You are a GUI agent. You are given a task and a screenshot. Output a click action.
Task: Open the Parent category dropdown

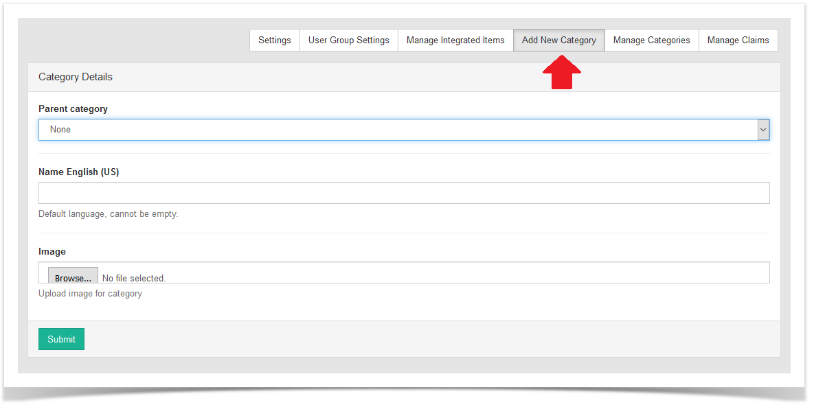click(x=398, y=130)
